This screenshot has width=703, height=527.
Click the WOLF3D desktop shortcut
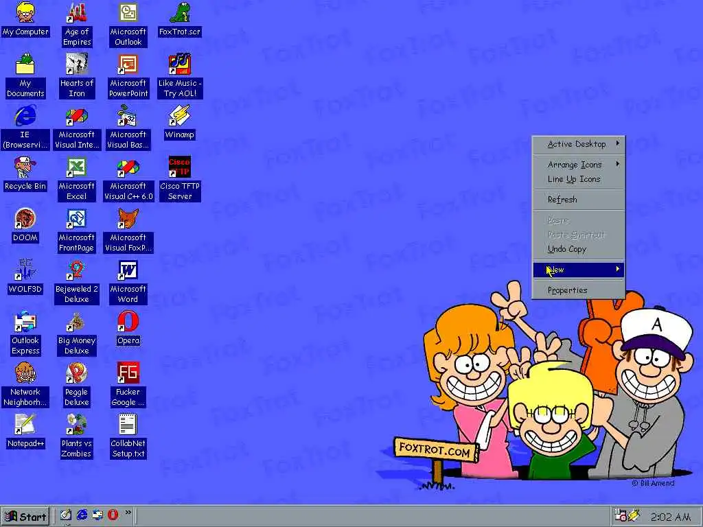point(25,277)
